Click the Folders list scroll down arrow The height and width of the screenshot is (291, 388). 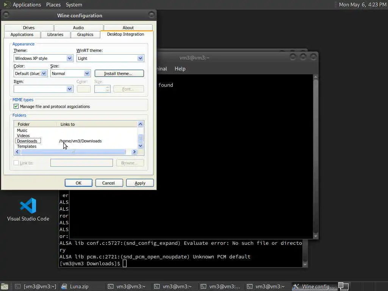(x=140, y=146)
